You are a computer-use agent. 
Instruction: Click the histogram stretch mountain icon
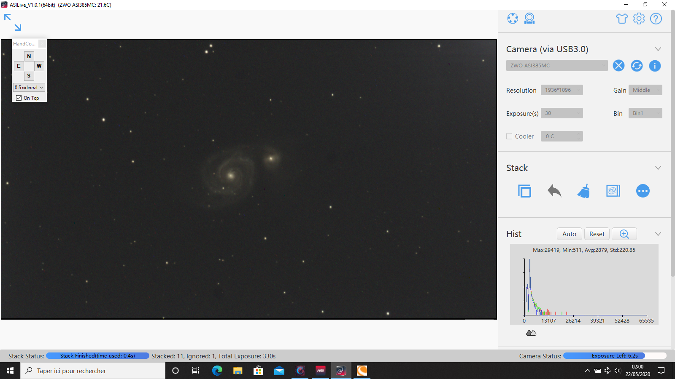click(531, 333)
